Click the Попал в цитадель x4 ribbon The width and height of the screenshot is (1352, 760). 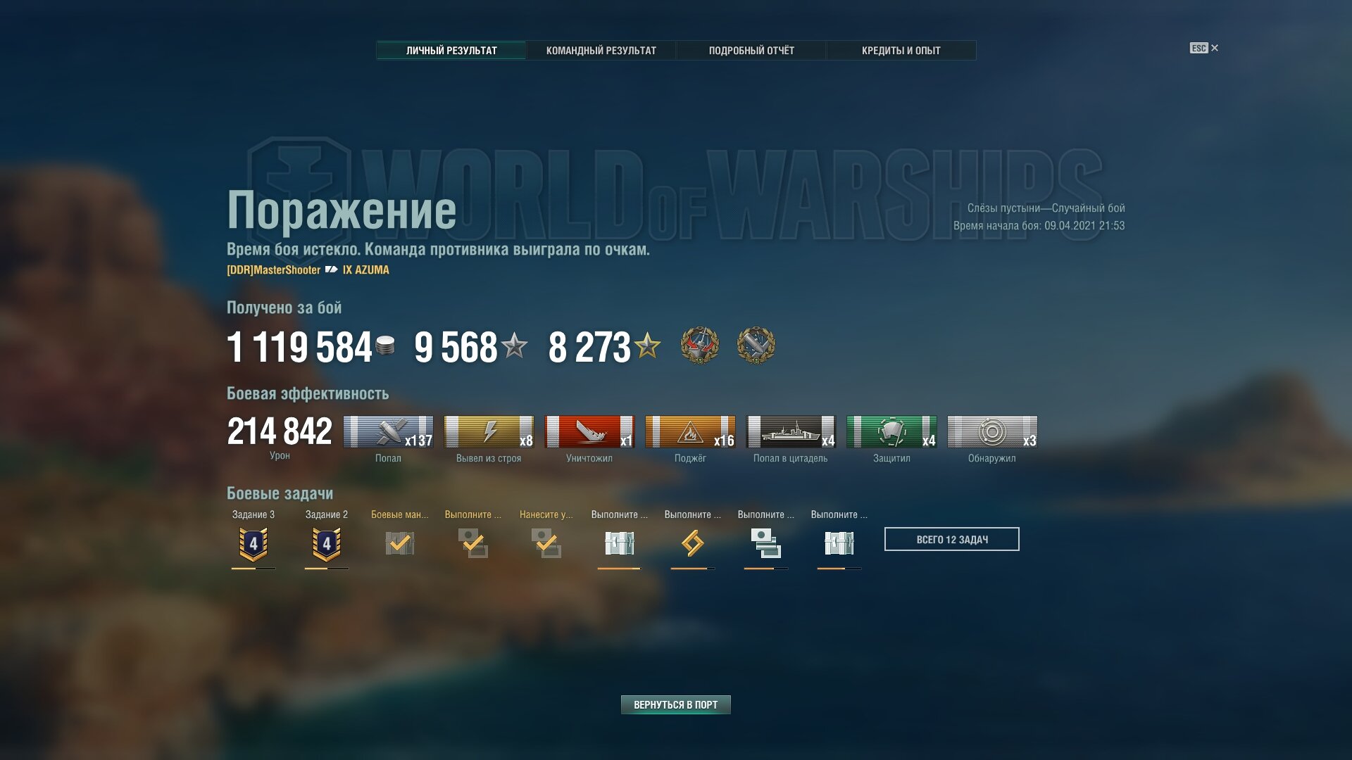791,432
